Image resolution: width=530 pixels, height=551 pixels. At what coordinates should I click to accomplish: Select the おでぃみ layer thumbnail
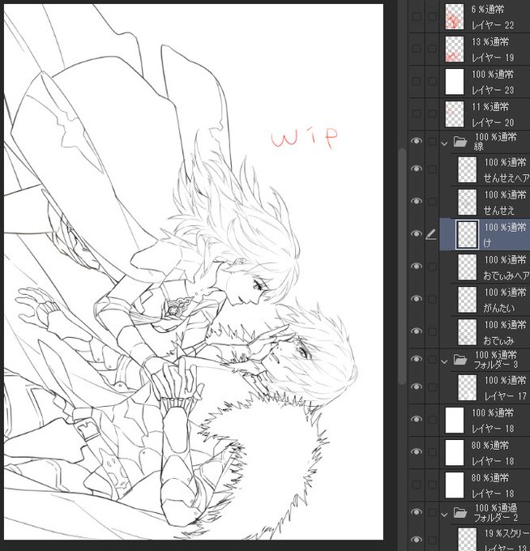467,332
